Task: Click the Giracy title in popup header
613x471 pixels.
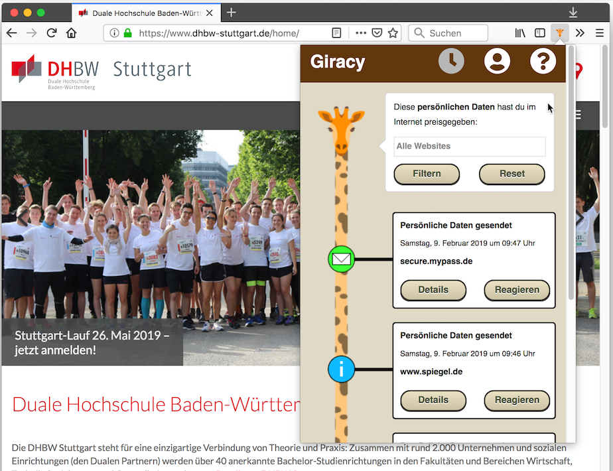Action: [x=338, y=62]
